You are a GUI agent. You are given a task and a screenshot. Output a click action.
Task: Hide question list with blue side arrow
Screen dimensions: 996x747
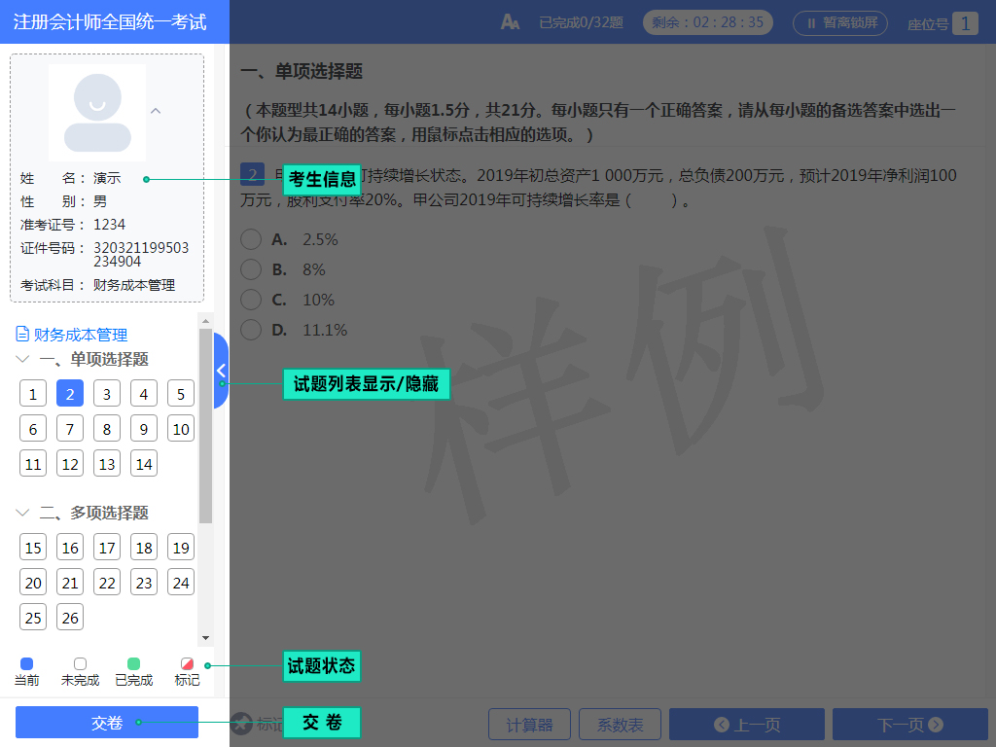click(221, 371)
